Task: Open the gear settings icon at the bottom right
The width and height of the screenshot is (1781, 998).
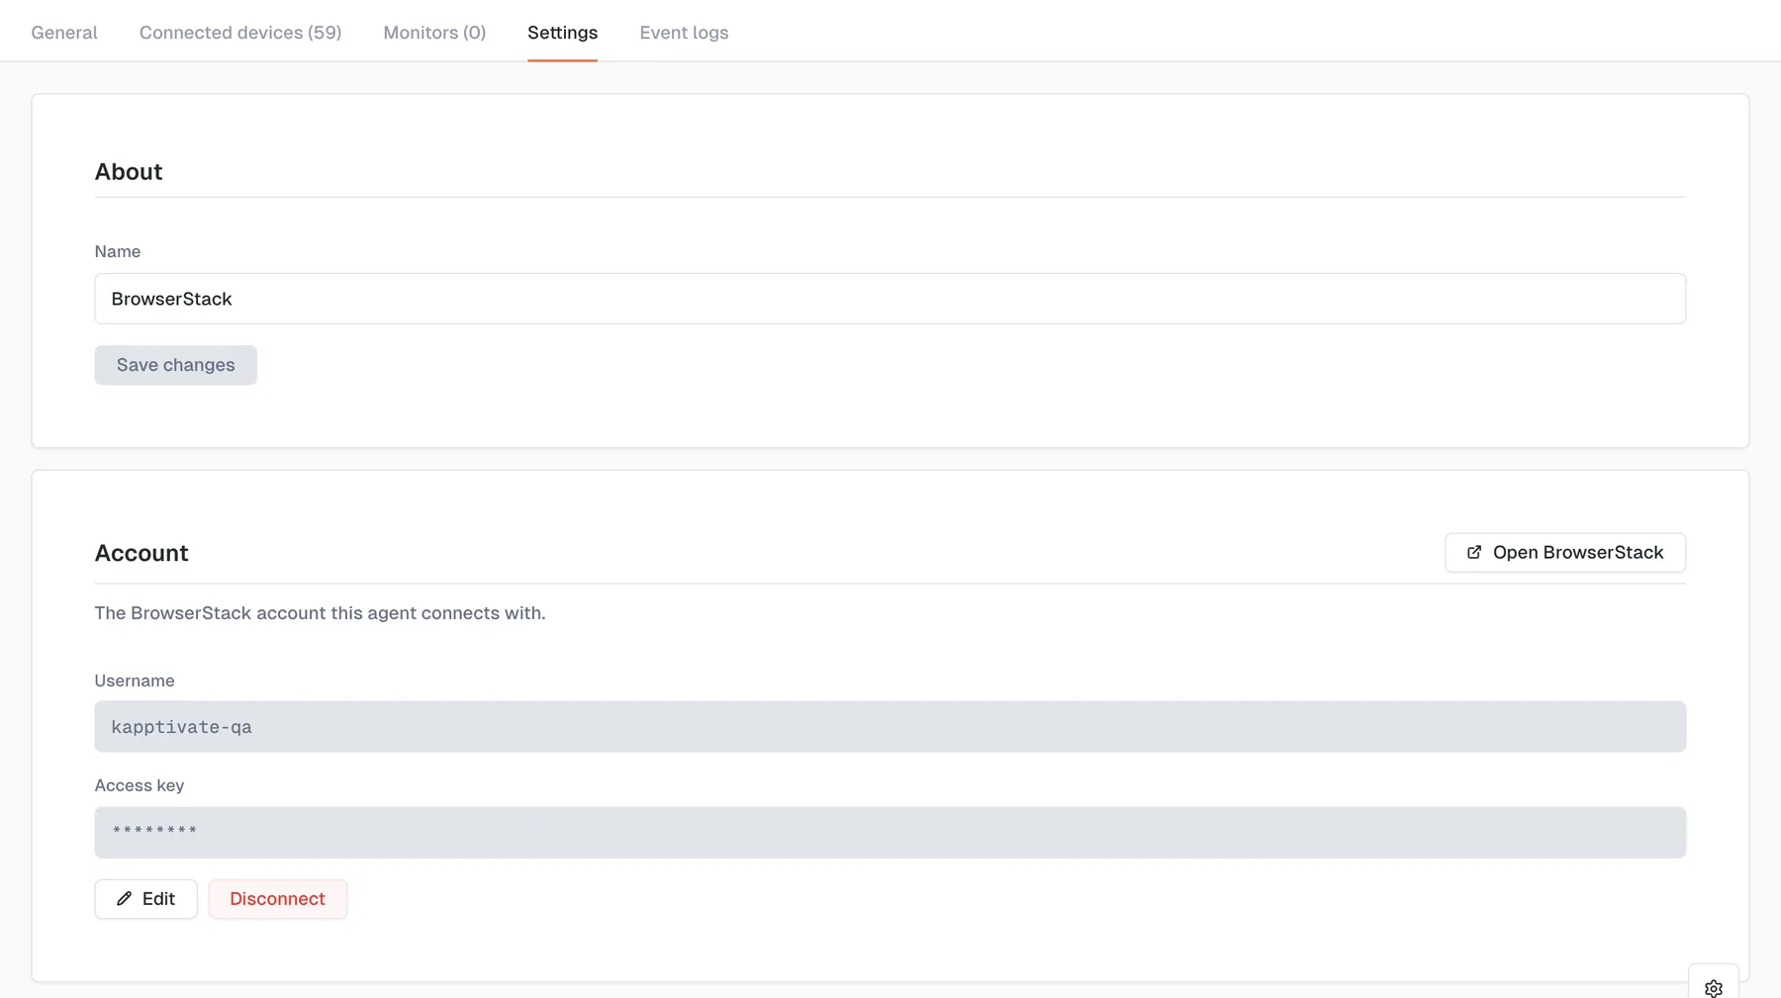Action: (1714, 988)
